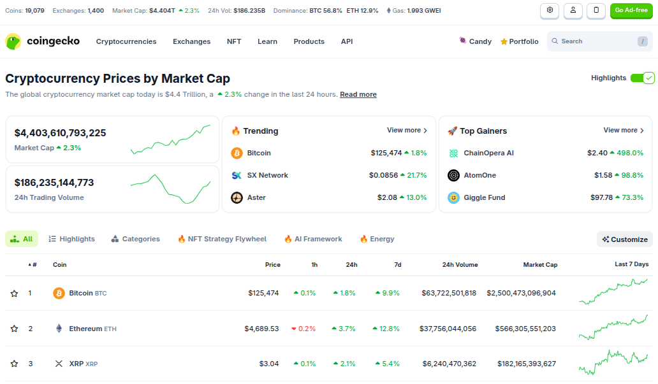Add XRP to favorites with star

pos(14,364)
